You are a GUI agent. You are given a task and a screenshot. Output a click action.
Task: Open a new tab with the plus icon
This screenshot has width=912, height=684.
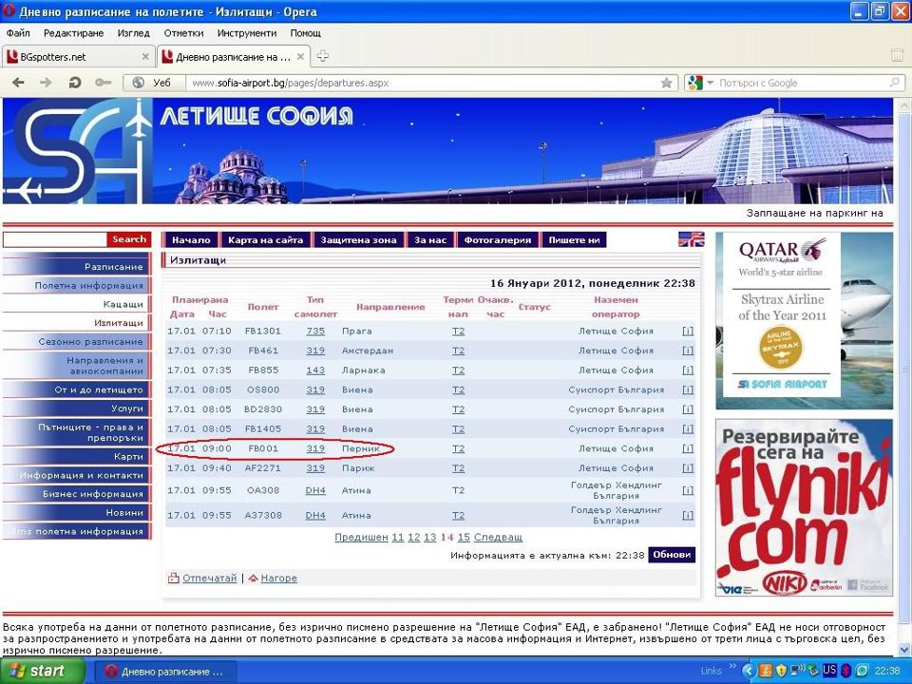coord(323,56)
